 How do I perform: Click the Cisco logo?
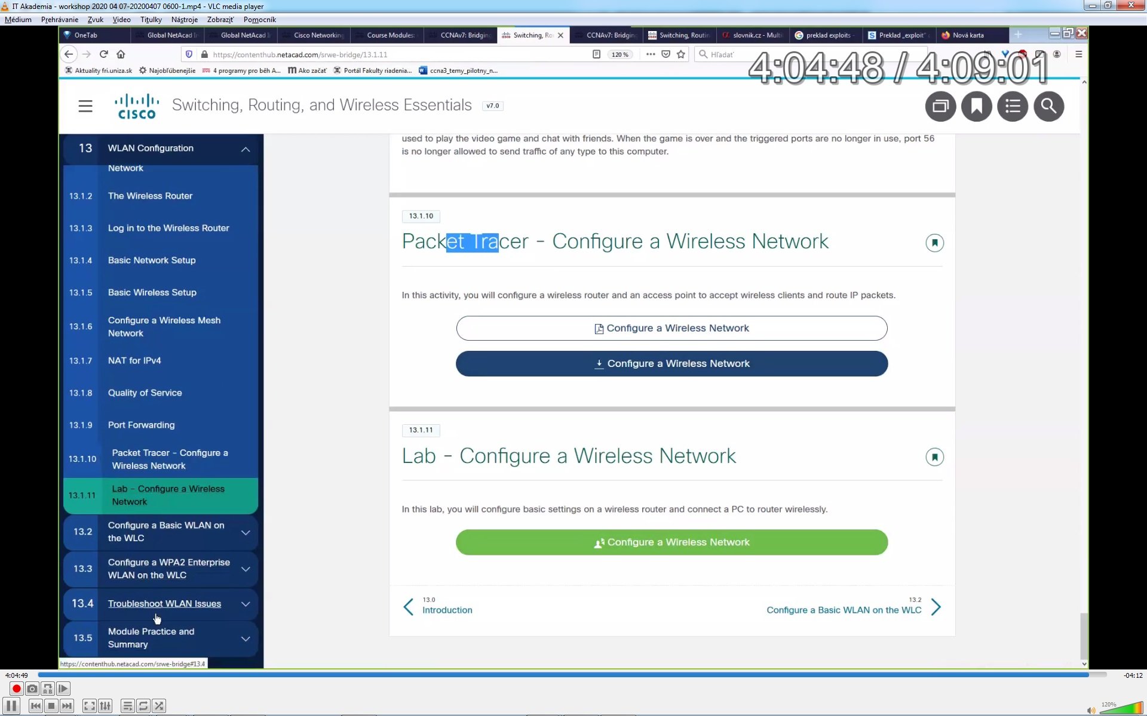pyautogui.click(x=137, y=106)
